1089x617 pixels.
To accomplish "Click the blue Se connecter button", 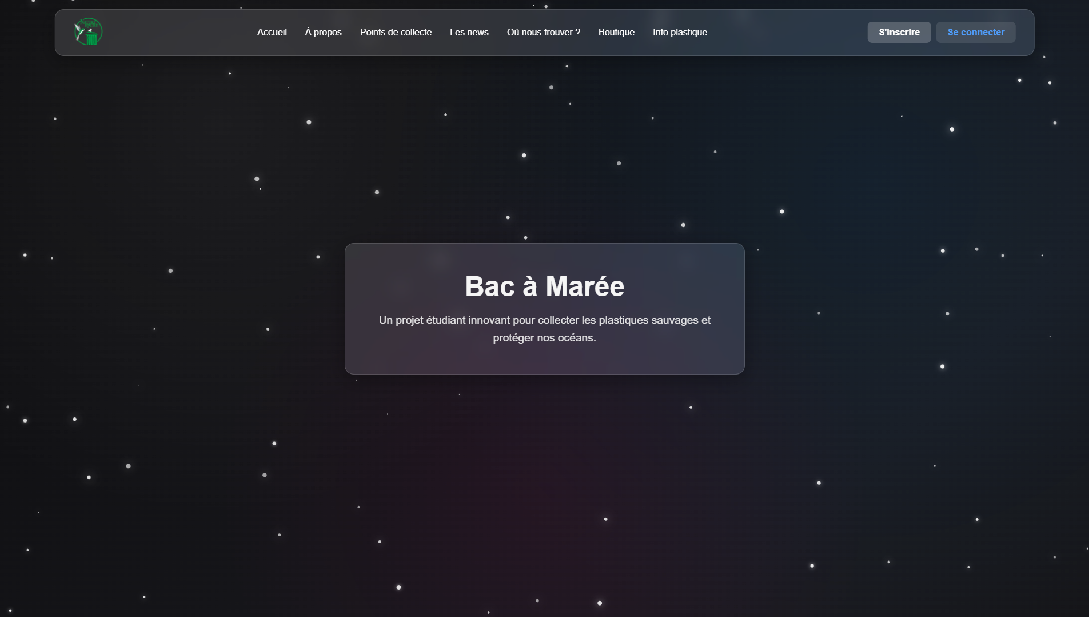I will coord(975,32).
